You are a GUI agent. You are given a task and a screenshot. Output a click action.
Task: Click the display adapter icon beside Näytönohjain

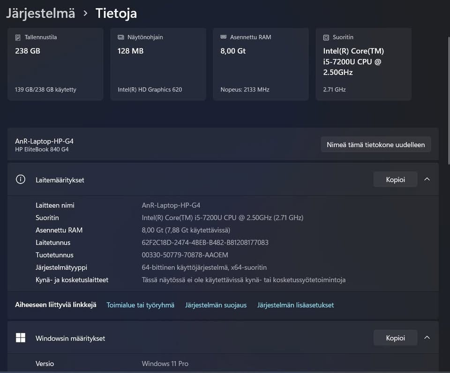(120, 37)
